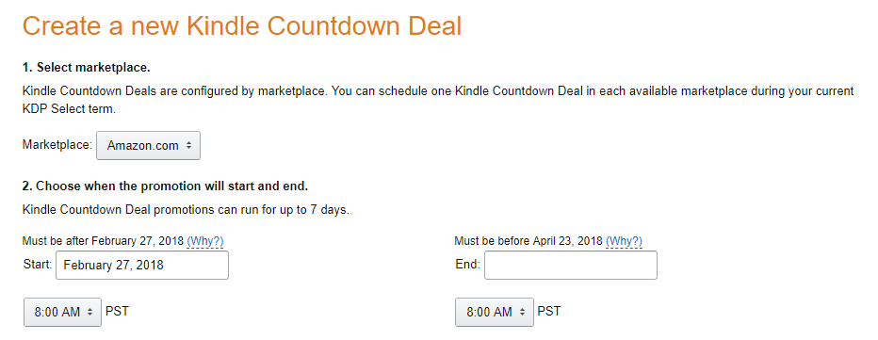Click the Marketplace: label
This screenshot has height=340, width=878.
point(57,144)
